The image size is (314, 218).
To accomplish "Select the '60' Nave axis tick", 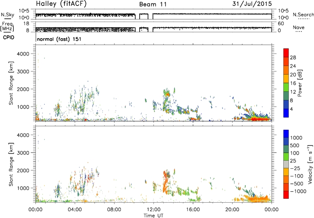I will 281,24.
